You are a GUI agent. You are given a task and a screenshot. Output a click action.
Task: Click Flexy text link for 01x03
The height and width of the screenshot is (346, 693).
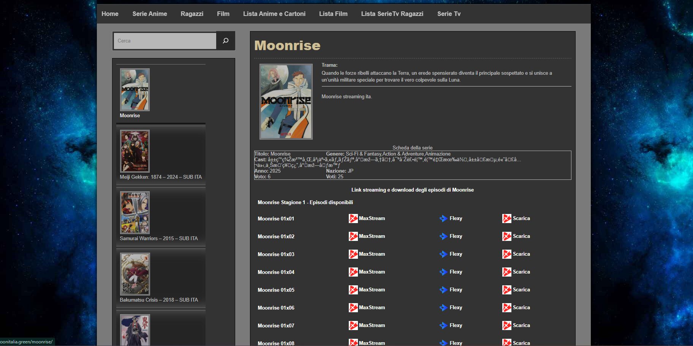coord(456,254)
